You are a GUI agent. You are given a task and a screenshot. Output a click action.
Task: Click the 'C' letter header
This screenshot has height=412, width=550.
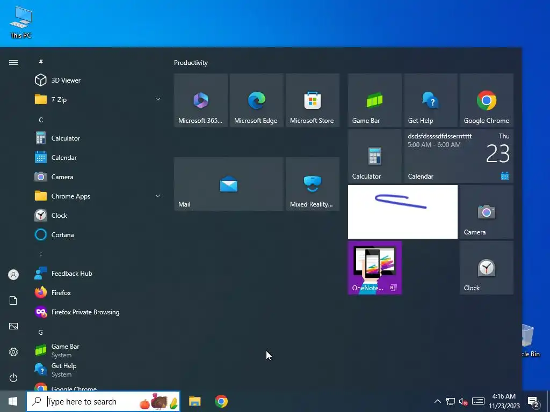click(41, 120)
